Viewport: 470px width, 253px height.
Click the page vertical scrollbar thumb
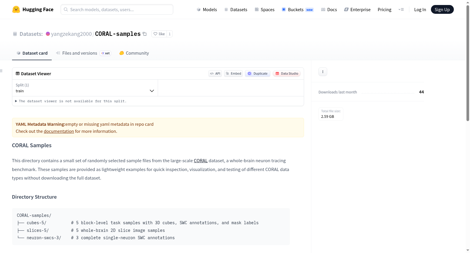pyautogui.click(x=468, y=63)
